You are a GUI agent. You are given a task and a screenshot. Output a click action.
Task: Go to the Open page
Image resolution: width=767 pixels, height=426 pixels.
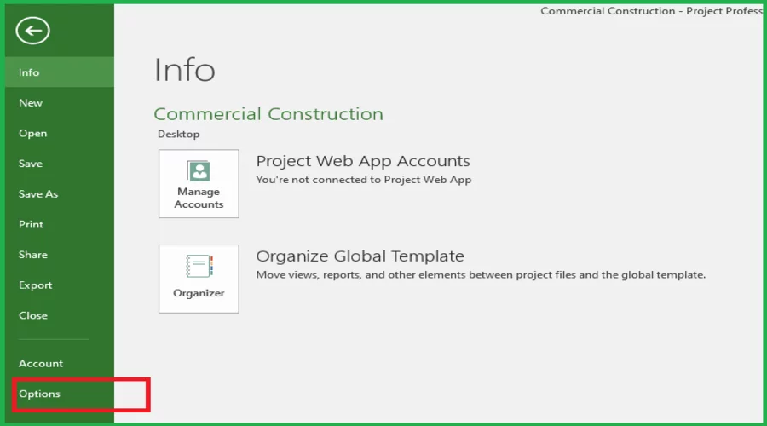60,133
